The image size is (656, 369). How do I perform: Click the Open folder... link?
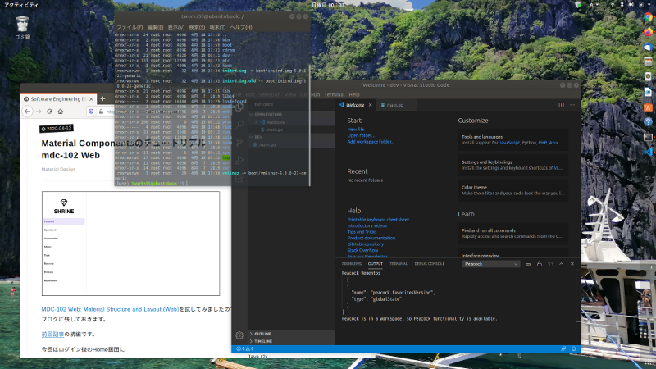click(361, 135)
